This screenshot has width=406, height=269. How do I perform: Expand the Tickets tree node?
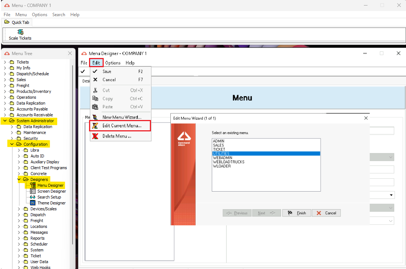5,62
